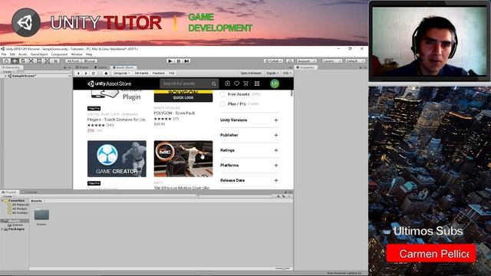Open the English language dropdown
The height and width of the screenshot is (276, 491).
[272, 74]
